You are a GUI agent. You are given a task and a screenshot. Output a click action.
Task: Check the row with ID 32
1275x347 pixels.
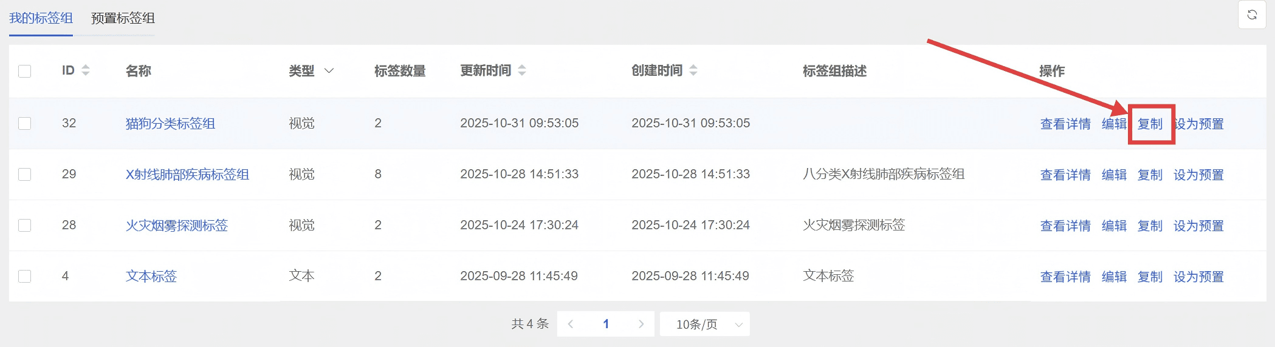pyautogui.click(x=25, y=123)
